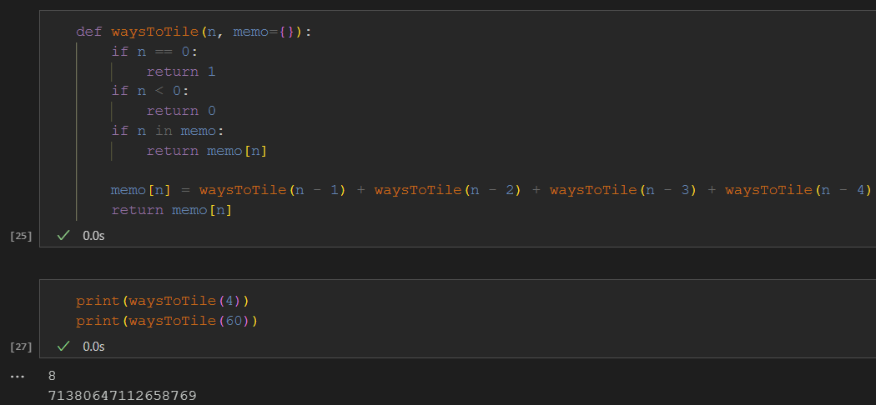Click the waysToTile(n - 2) call
This screenshot has width=876, height=405.
click(448, 190)
